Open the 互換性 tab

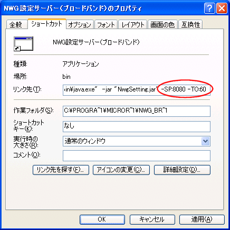click(190, 24)
